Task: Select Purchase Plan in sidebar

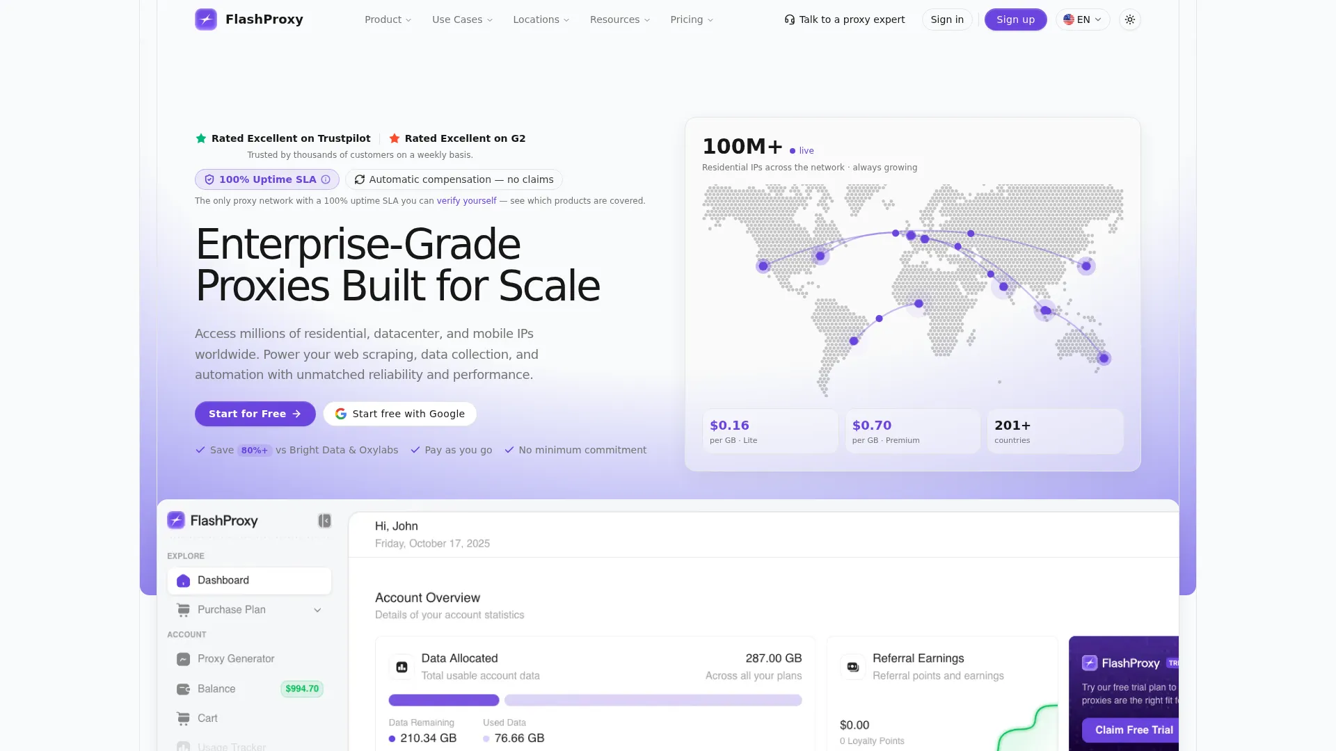Action: [249, 610]
